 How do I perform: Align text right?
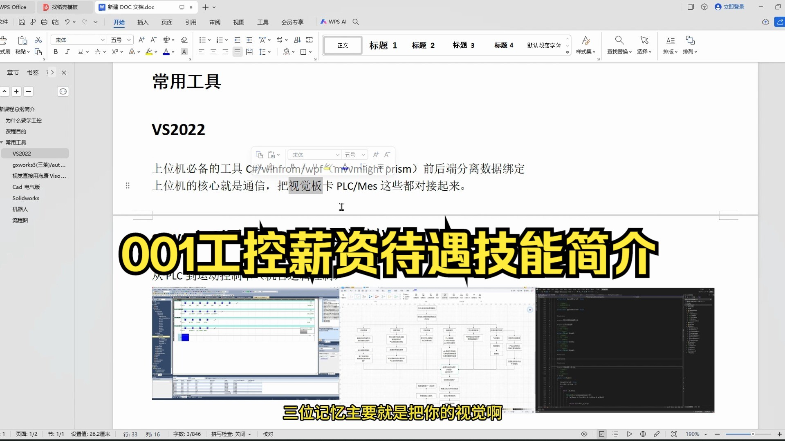[225, 52]
